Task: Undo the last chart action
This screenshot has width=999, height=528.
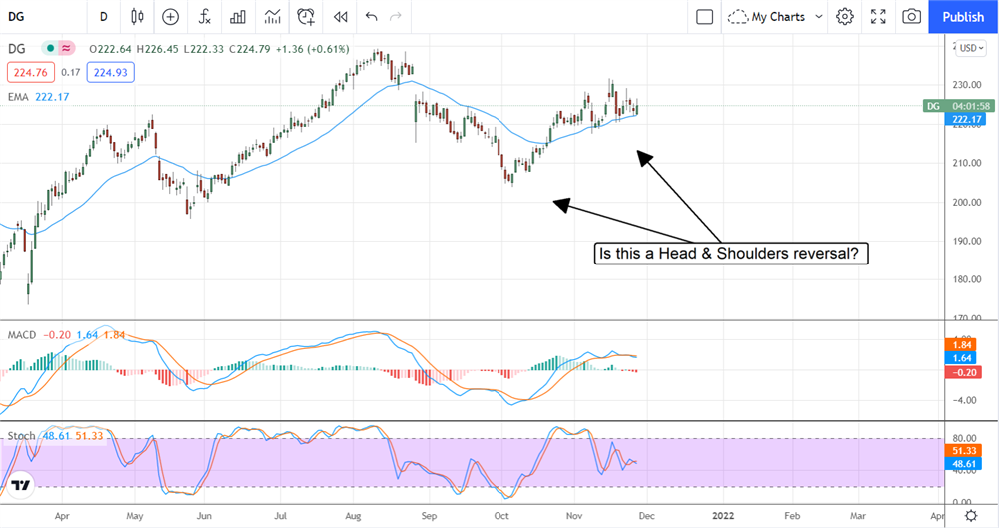Action: pyautogui.click(x=372, y=16)
